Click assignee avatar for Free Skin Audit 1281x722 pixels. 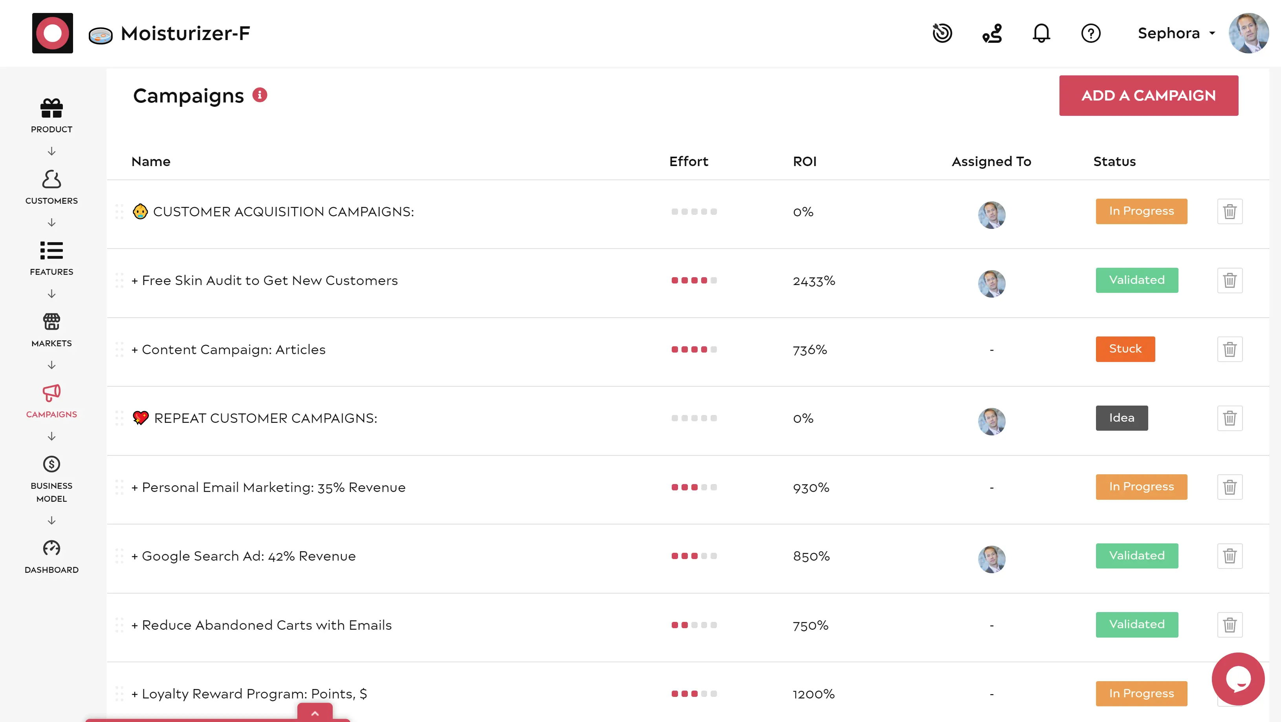click(x=991, y=284)
